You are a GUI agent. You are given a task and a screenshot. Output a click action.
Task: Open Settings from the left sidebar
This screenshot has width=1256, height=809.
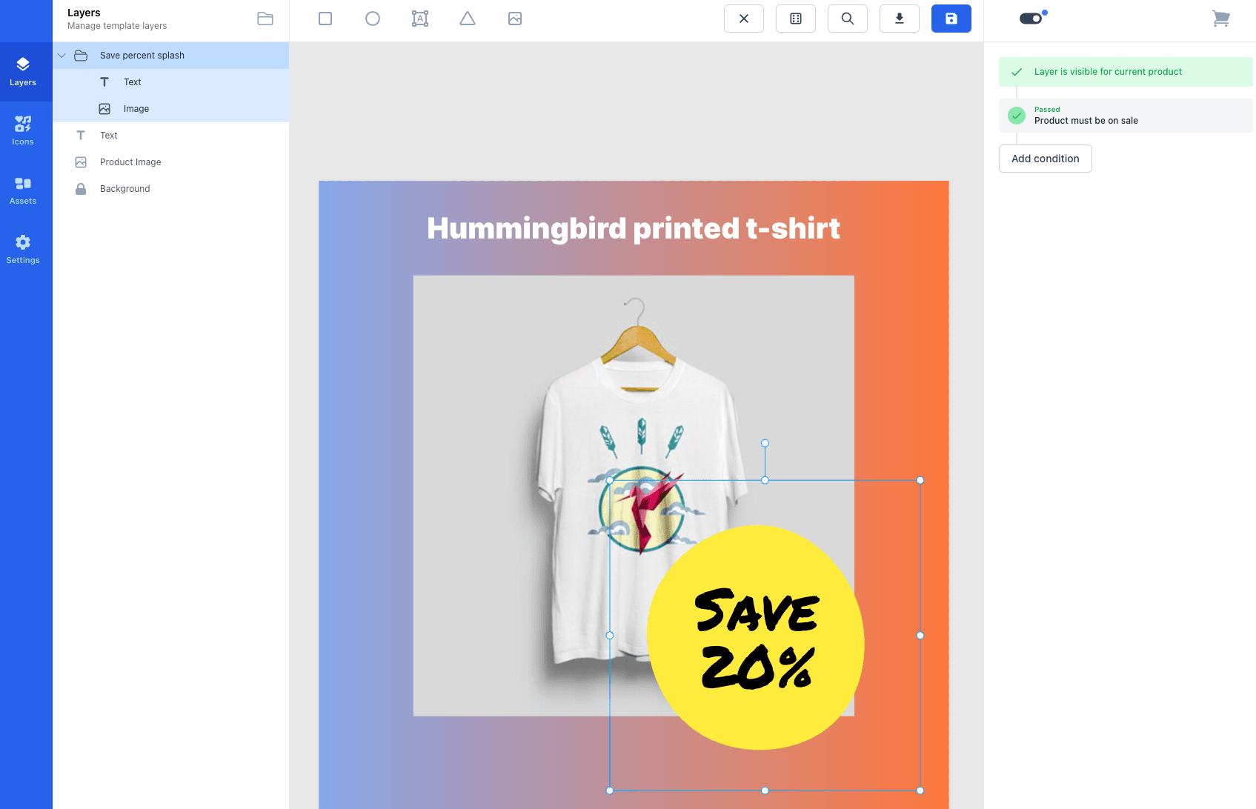point(23,248)
